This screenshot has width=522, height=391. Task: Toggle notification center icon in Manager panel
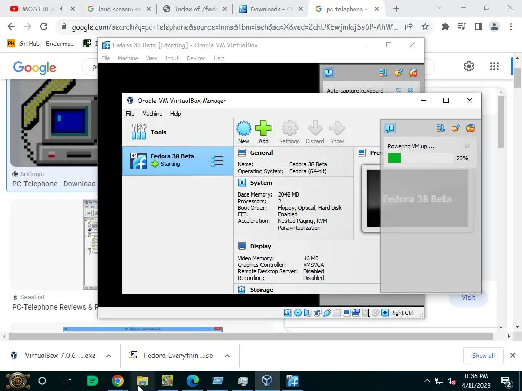(x=390, y=128)
